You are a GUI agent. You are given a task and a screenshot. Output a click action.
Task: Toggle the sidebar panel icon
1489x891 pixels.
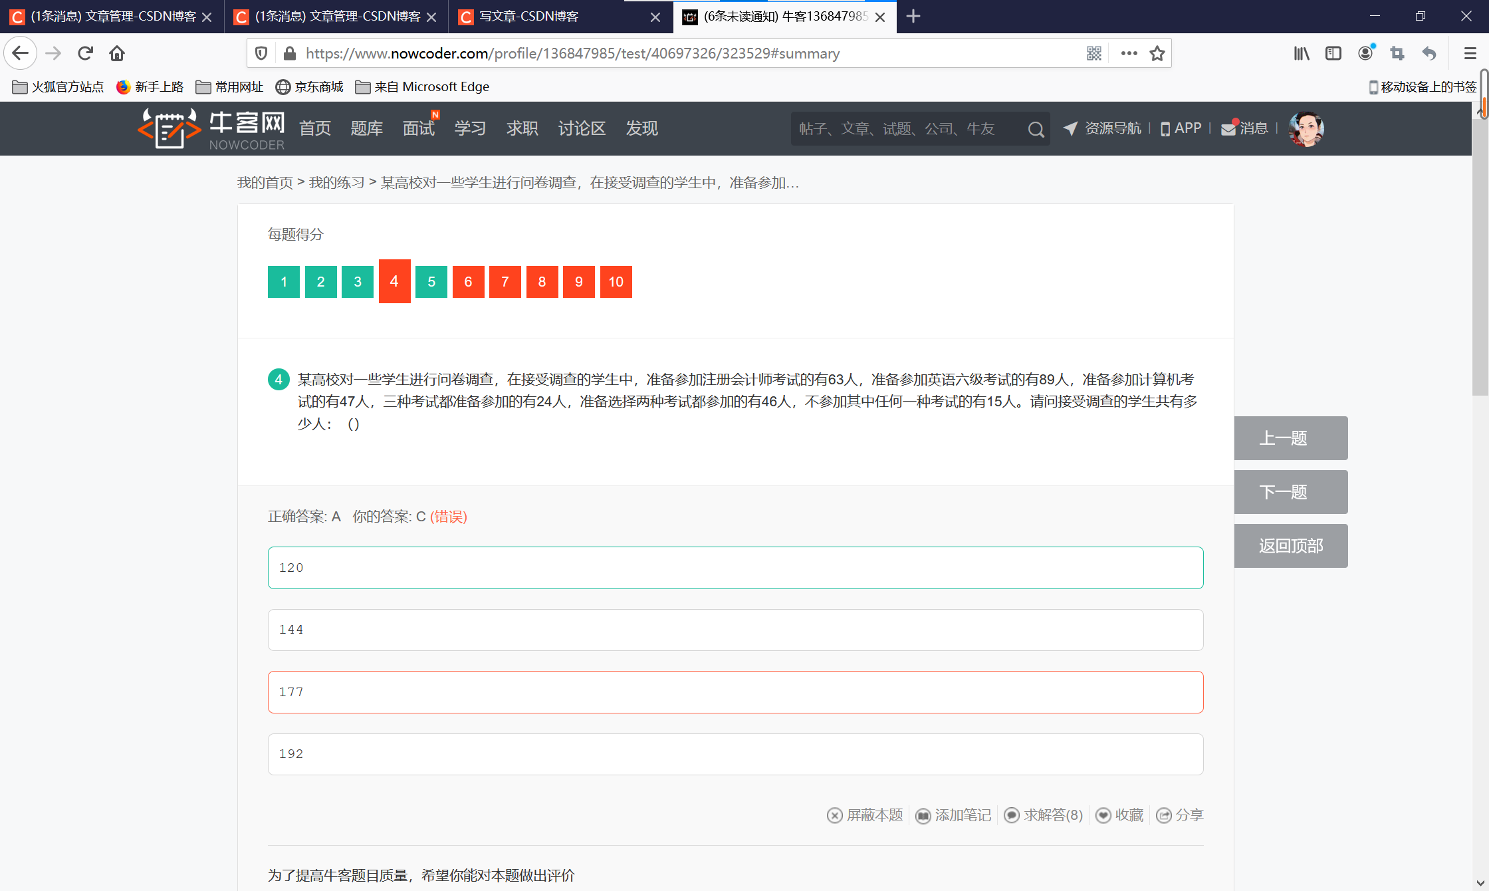click(x=1333, y=53)
